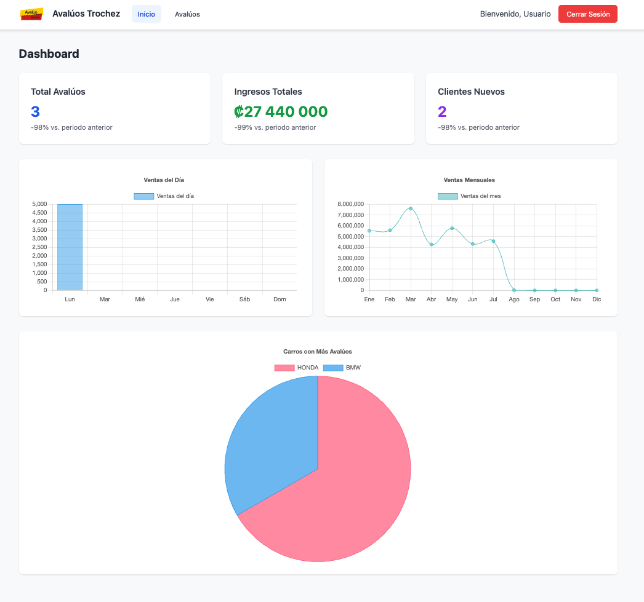Click the purple Clientes Nuevos number
This screenshot has width=644, height=602.
(441, 111)
